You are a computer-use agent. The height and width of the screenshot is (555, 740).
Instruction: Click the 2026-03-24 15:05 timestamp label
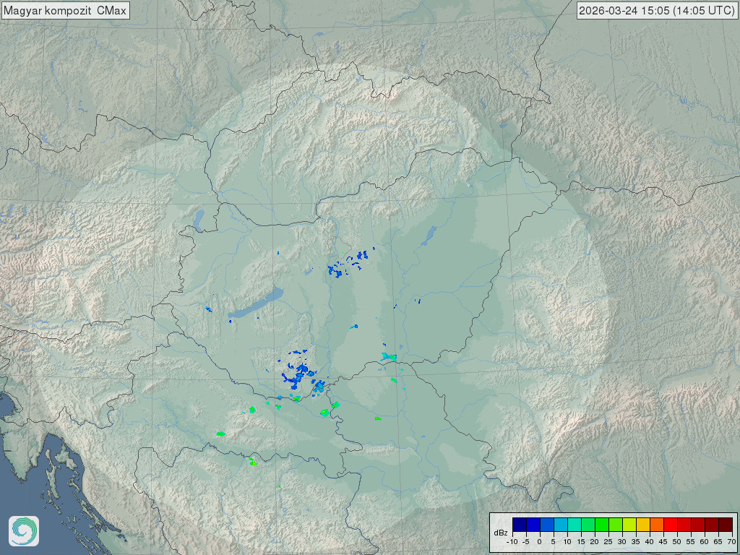click(x=657, y=11)
